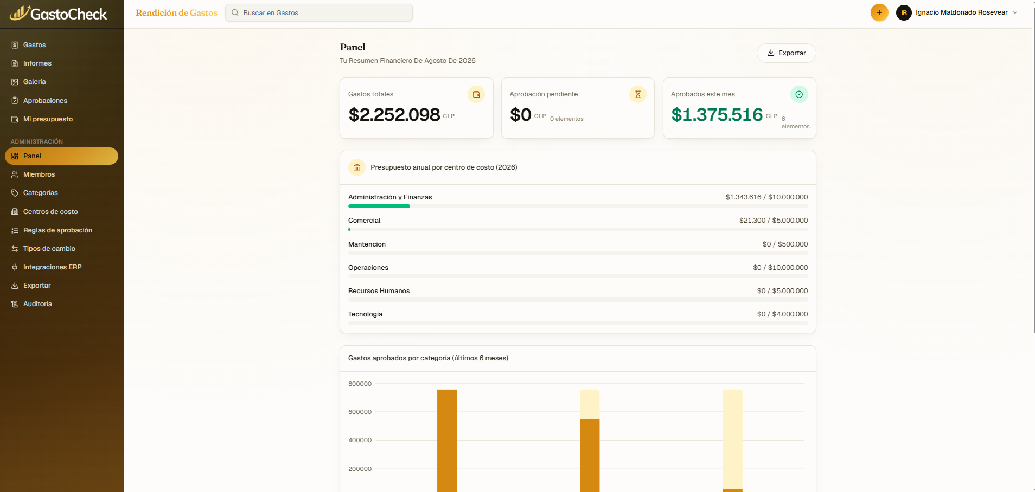Open Galería via its sidebar icon
This screenshot has height=492, width=1035.
[15, 82]
